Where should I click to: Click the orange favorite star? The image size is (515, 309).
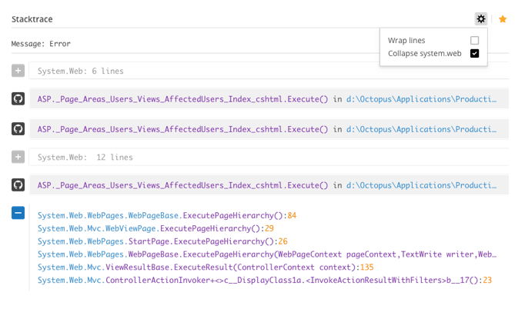(503, 19)
